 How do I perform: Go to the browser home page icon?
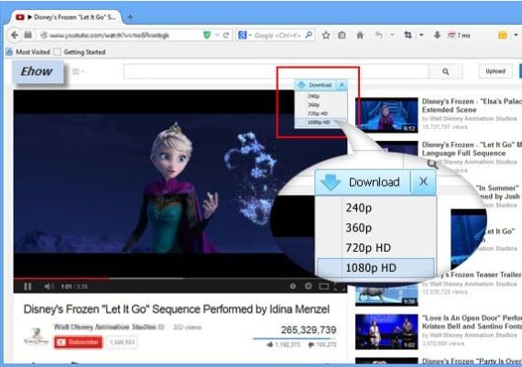point(360,35)
